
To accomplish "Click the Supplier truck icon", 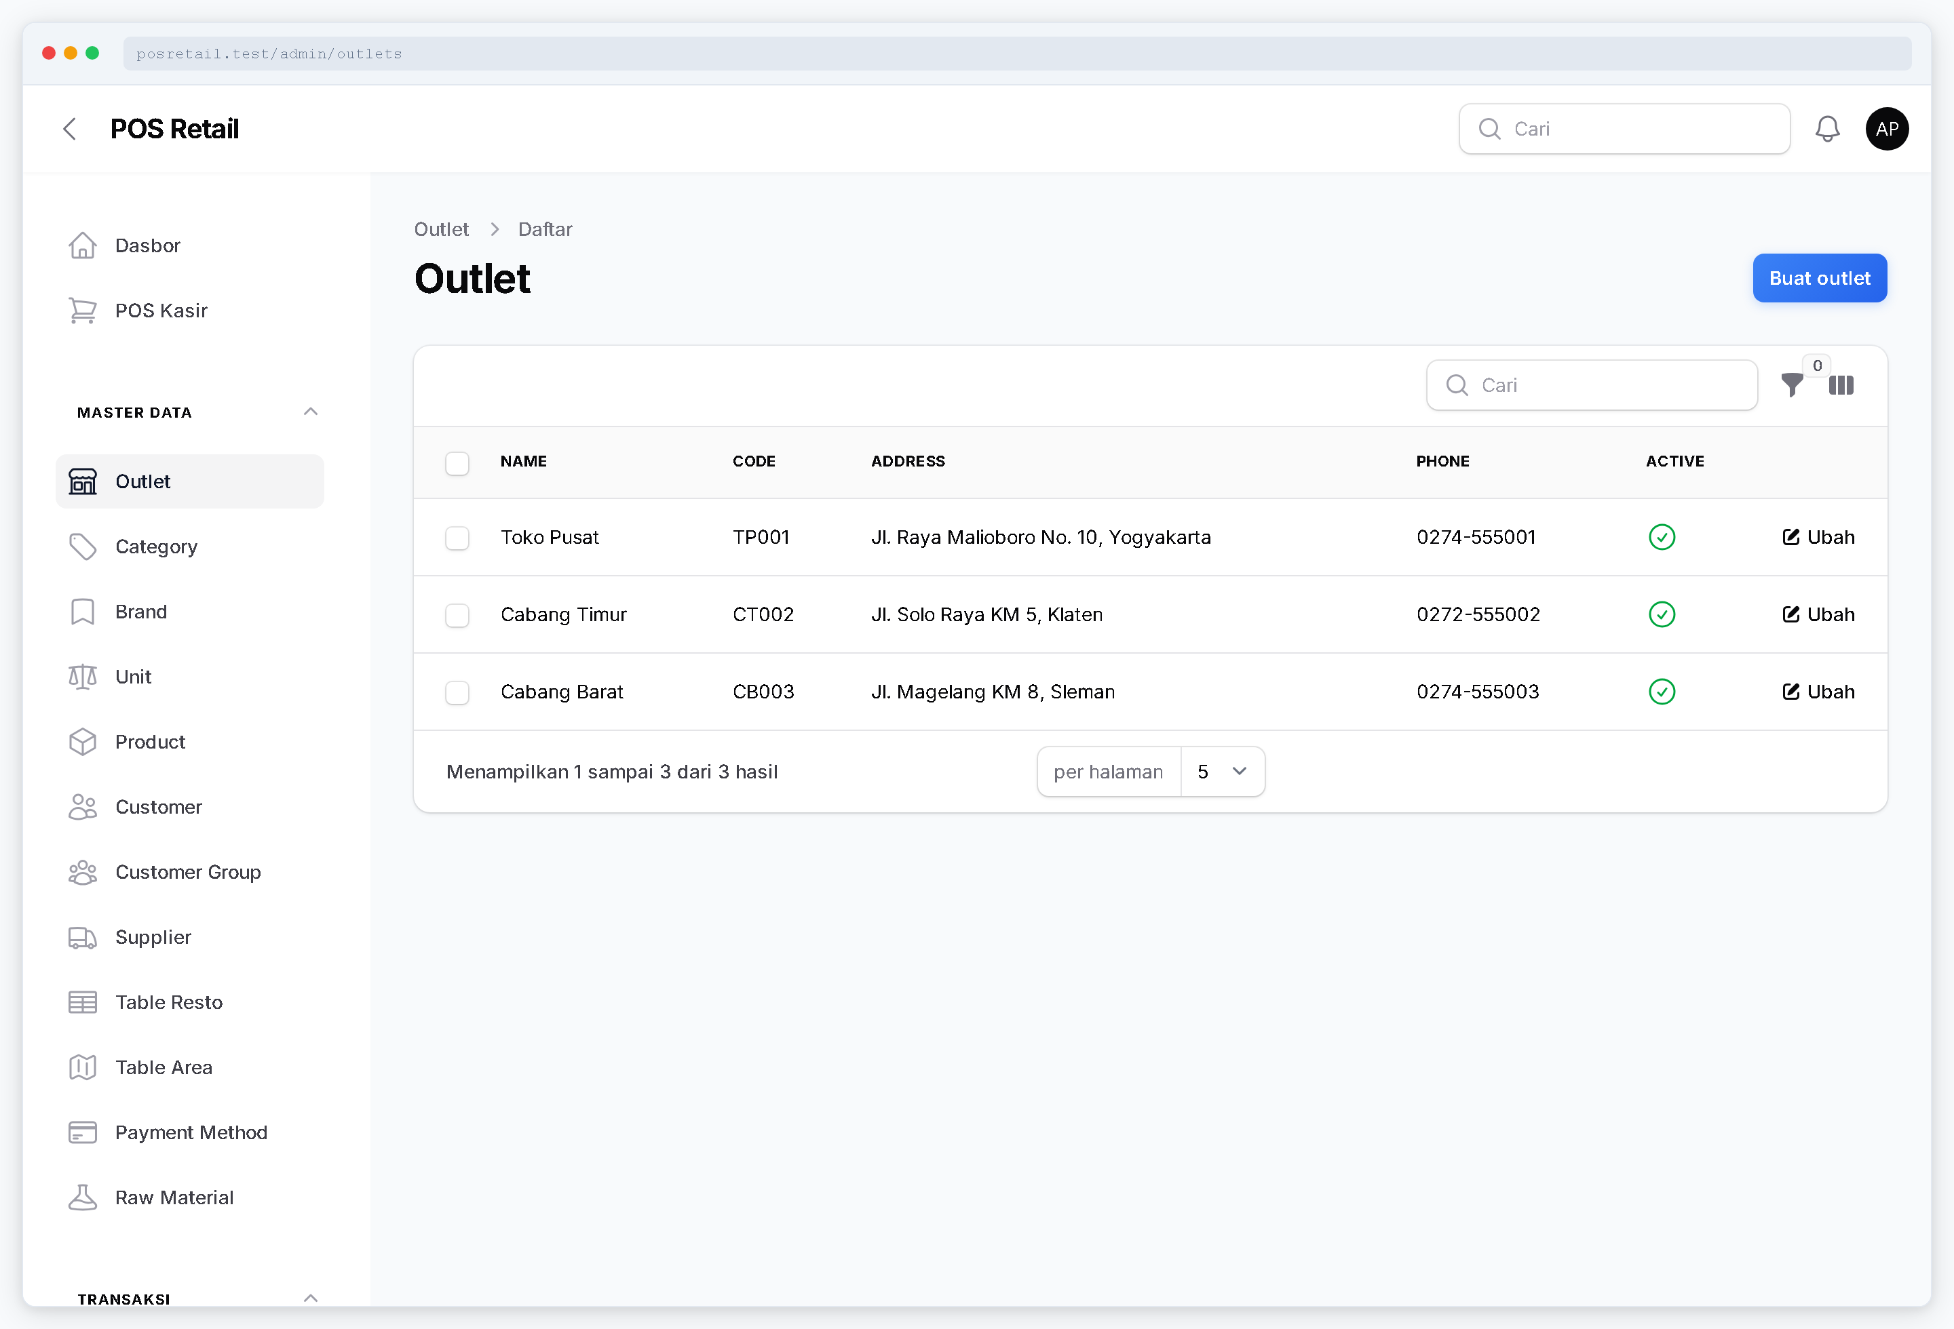I will click(82, 938).
